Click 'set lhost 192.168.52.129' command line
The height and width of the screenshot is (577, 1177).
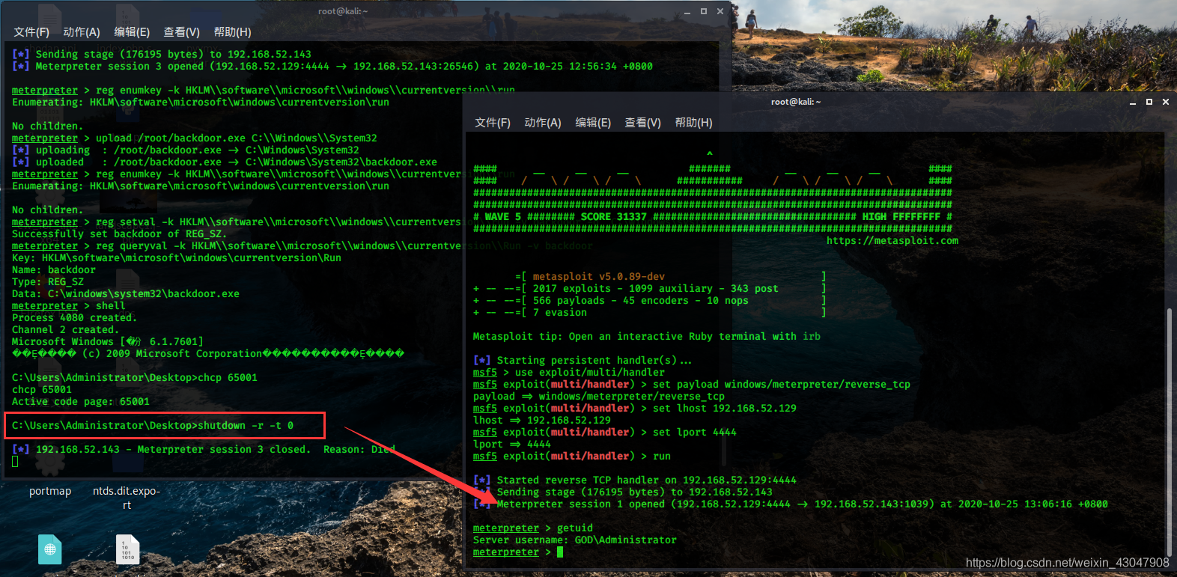635,408
